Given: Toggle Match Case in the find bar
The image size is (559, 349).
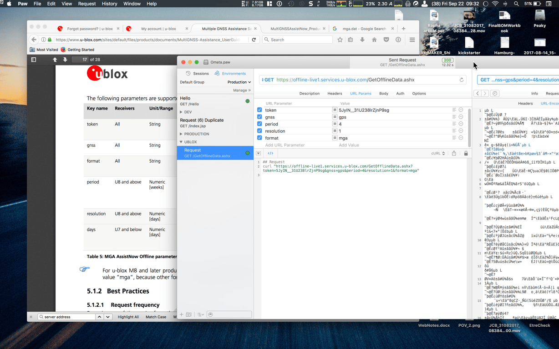Looking at the screenshot, I should pyautogui.click(x=156, y=317).
